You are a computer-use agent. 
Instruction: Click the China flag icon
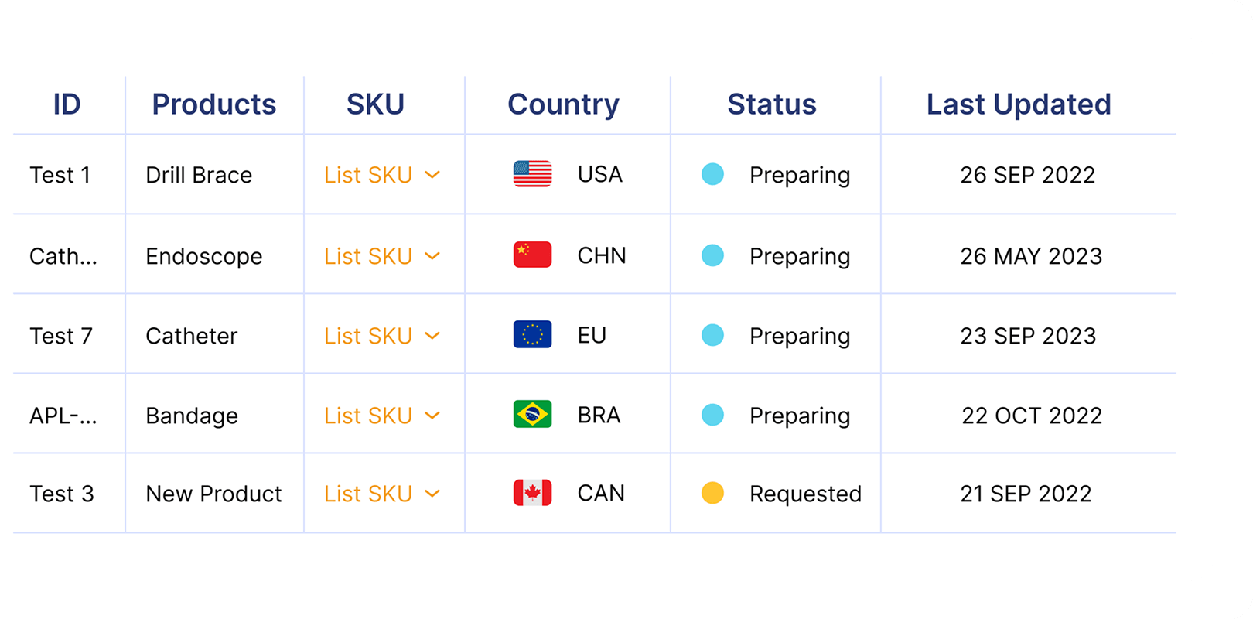[532, 255]
